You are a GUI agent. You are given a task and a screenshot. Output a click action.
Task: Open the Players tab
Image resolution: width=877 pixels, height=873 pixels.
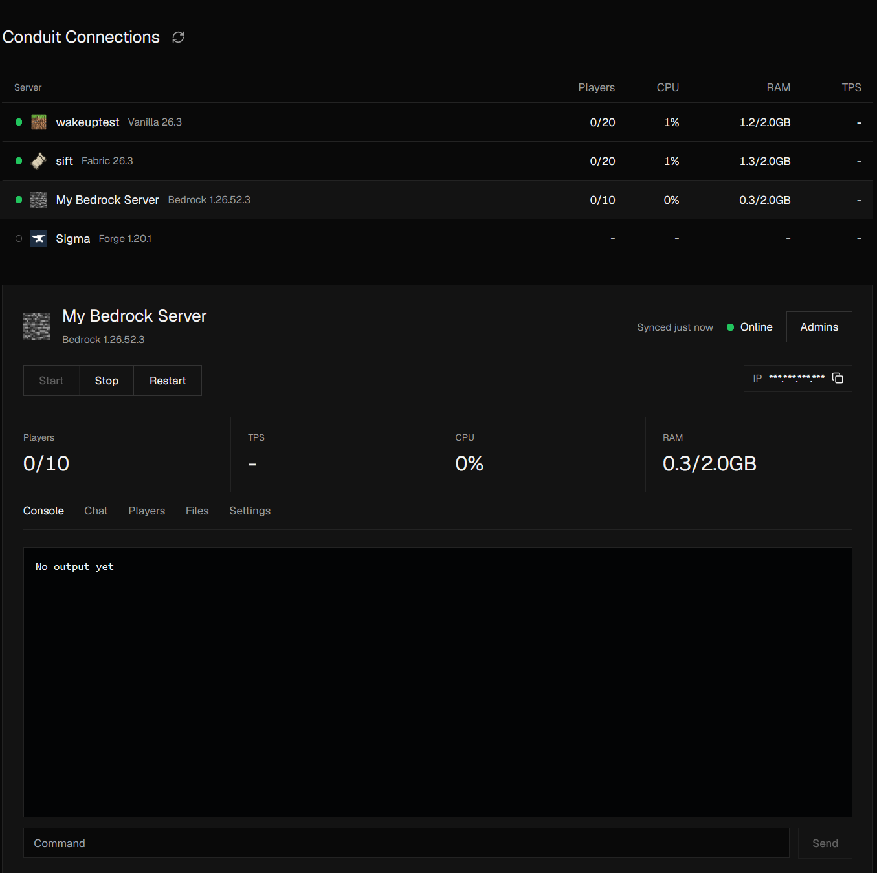pyautogui.click(x=147, y=511)
